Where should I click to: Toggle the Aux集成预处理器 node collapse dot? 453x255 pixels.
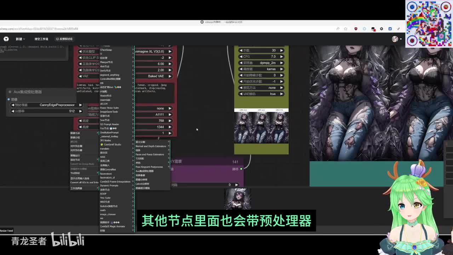click(x=10, y=92)
